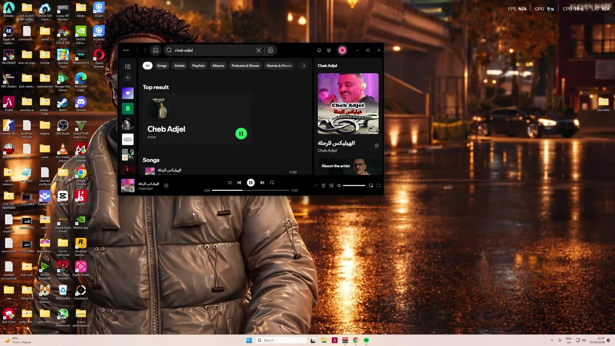This screenshot has width=615, height=346.
Task: Skip to previous track
Action: pyautogui.click(x=239, y=183)
